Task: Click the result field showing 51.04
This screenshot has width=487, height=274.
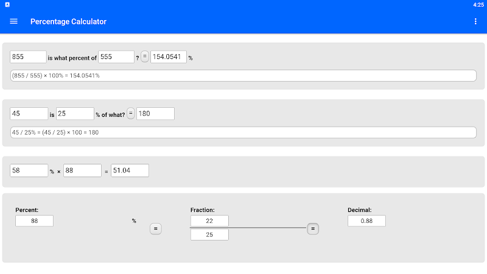Action: (x=130, y=170)
